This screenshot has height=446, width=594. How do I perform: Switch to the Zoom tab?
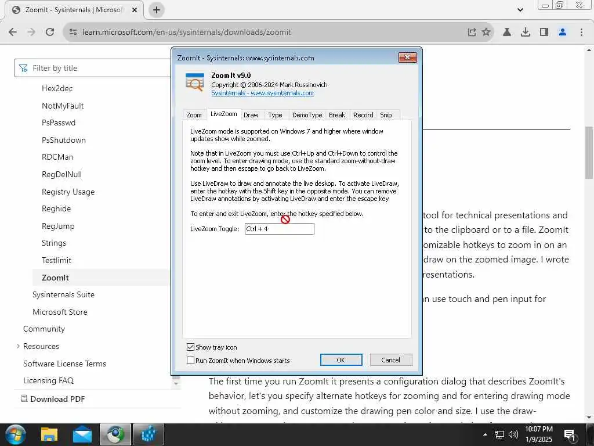coord(194,115)
